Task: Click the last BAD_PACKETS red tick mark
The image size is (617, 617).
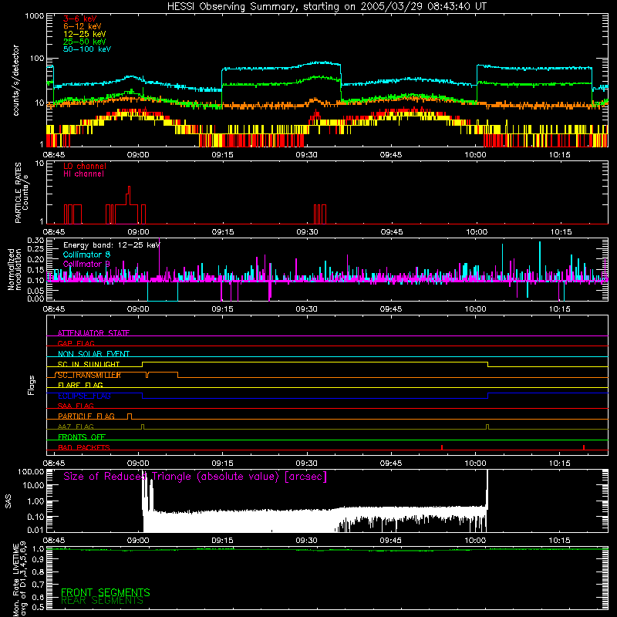Action: tap(584, 447)
